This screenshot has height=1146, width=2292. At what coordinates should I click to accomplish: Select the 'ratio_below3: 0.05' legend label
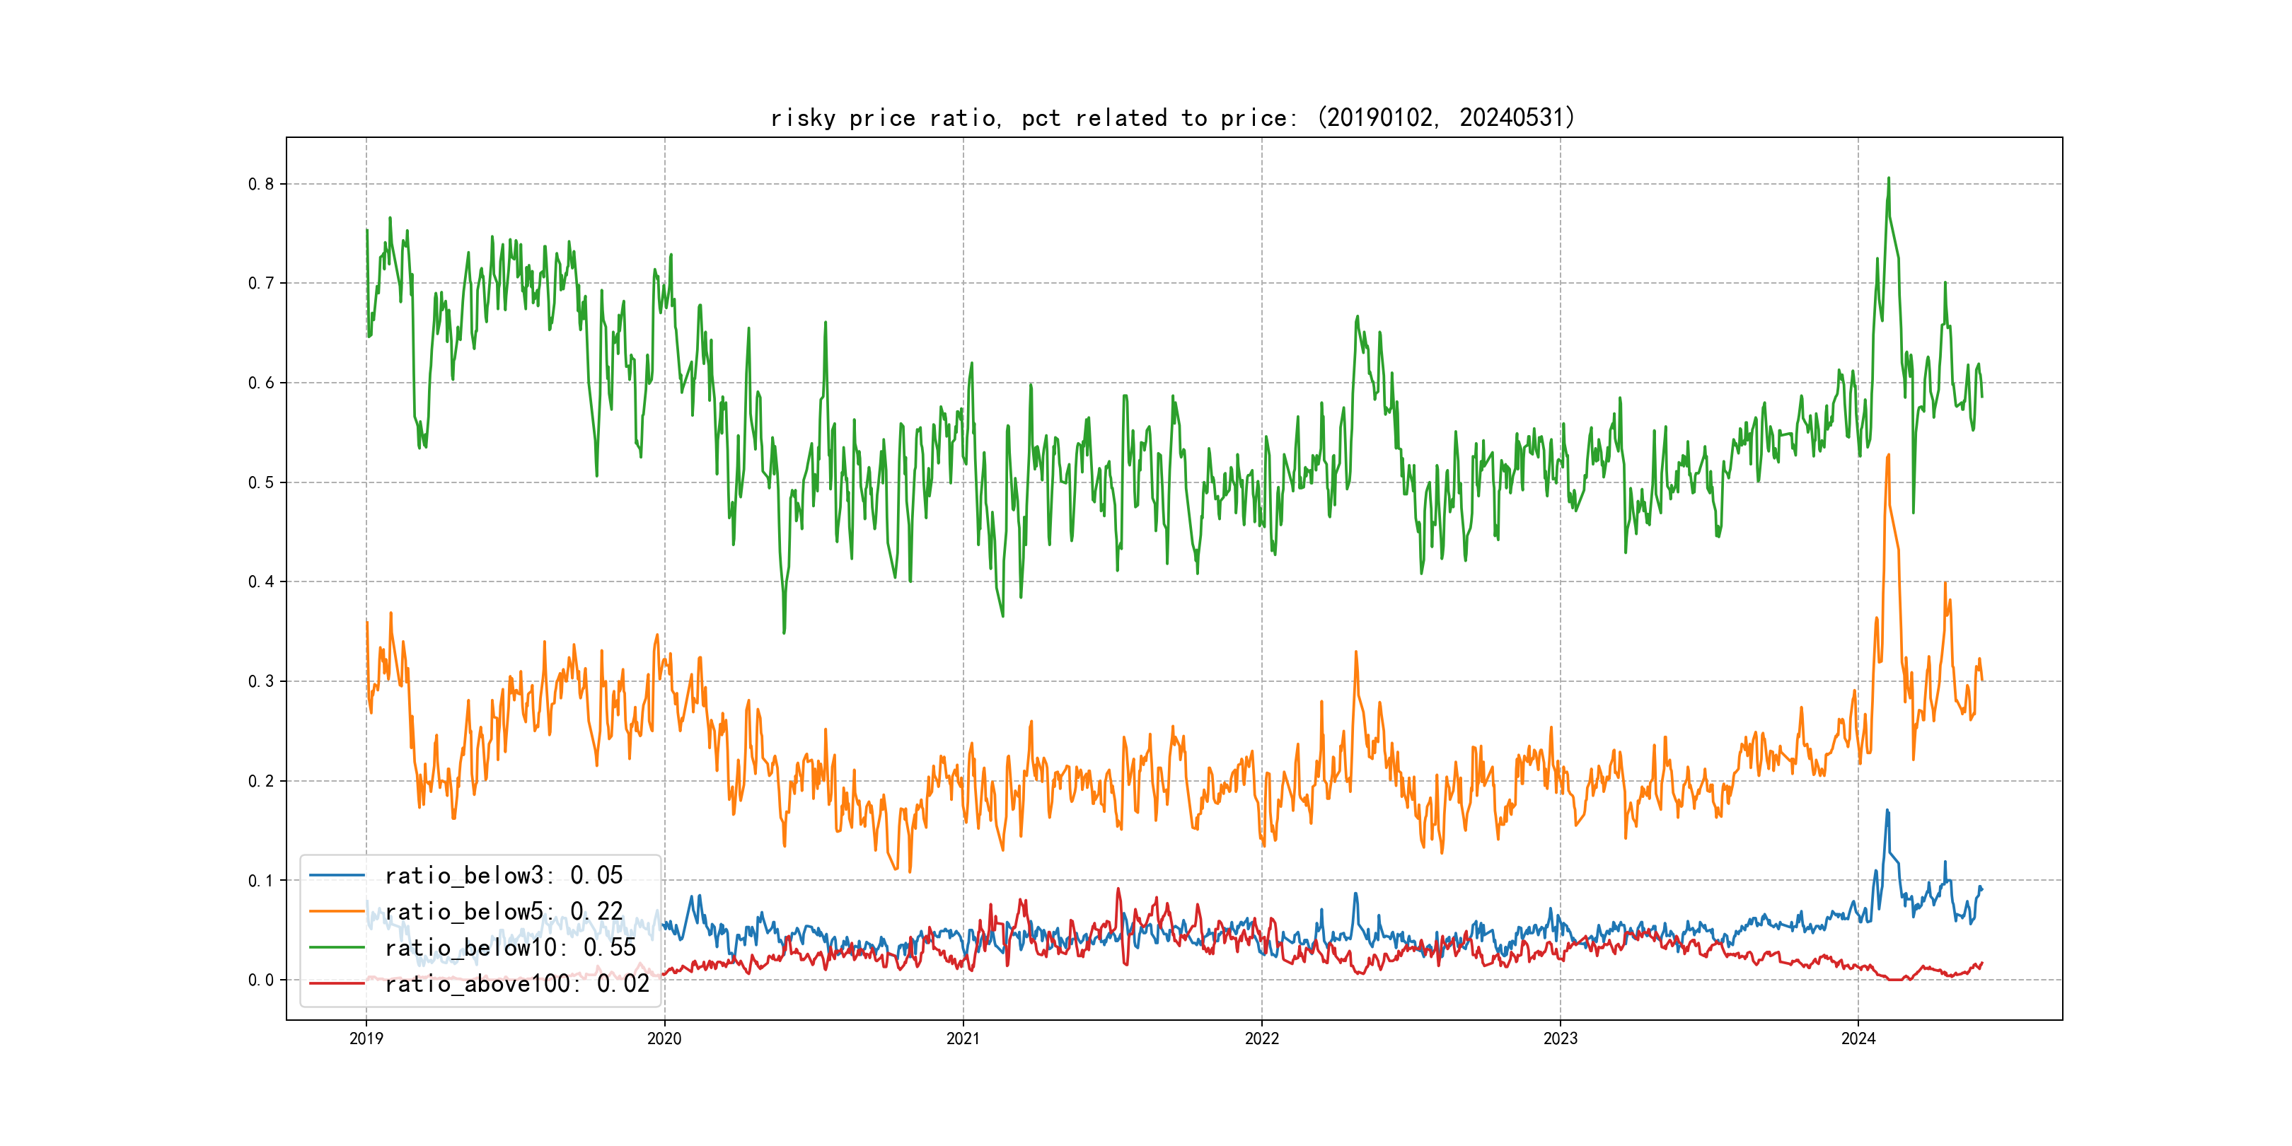click(x=504, y=876)
